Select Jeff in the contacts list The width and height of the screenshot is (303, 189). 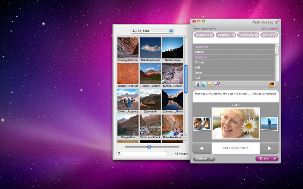[233, 68]
